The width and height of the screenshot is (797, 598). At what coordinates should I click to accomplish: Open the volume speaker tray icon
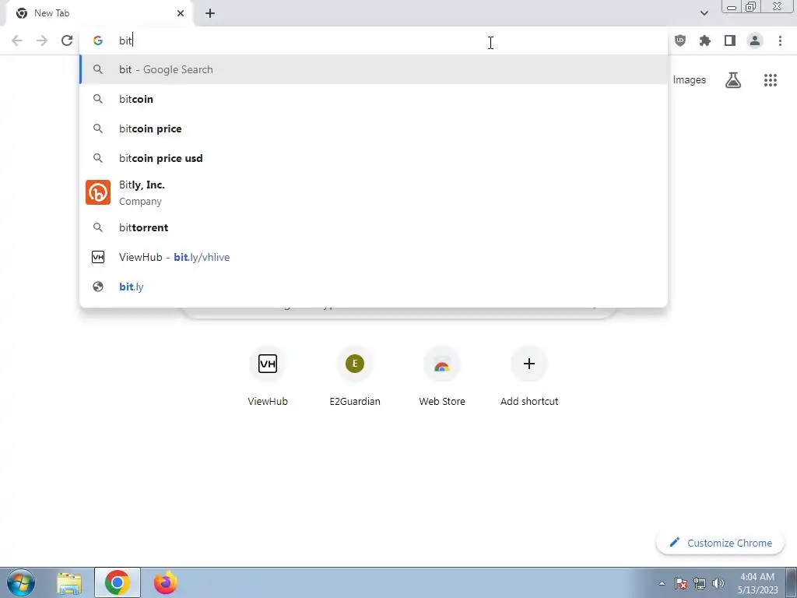click(x=718, y=583)
